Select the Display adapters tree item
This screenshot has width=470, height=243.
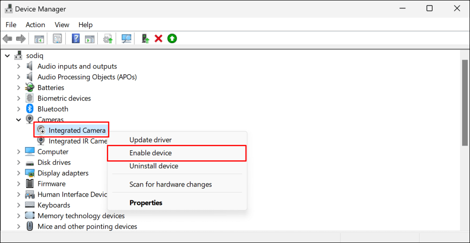(63, 173)
